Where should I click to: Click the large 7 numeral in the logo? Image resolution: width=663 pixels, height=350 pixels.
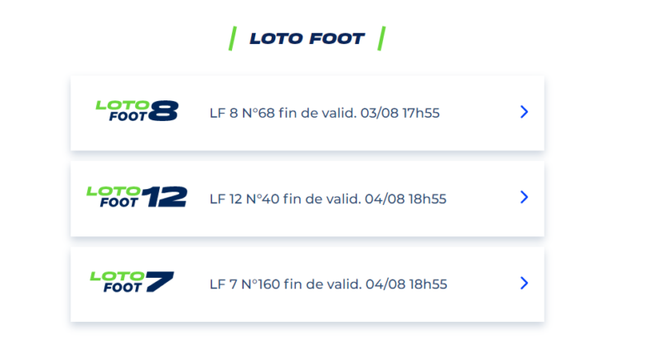pos(159,282)
